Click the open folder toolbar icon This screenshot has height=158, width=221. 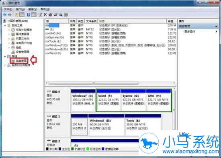[x=55, y=14]
